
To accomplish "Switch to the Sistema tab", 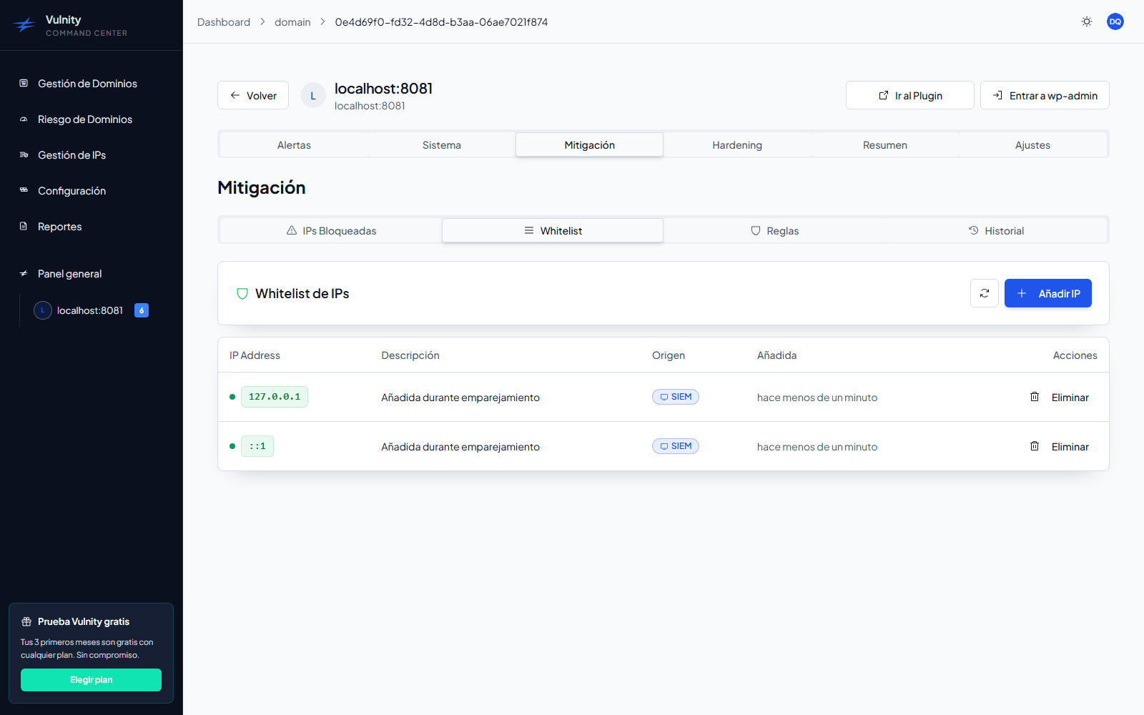I will 442,145.
